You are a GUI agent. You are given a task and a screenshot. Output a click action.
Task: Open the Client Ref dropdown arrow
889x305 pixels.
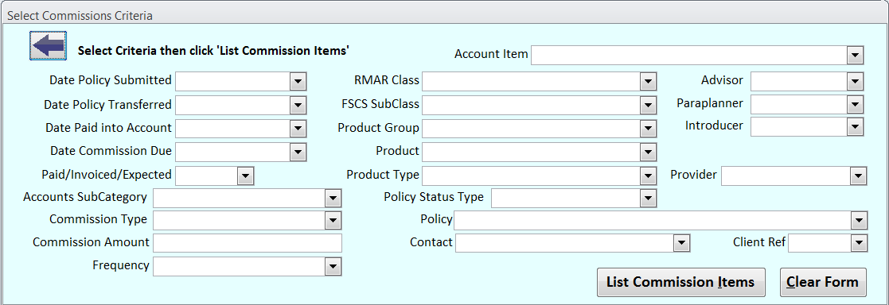click(860, 243)
